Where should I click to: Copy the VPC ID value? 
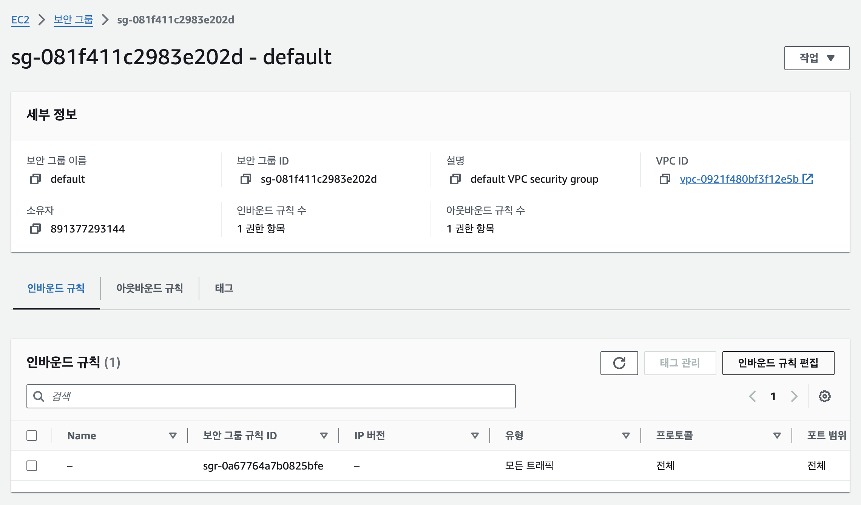click(x=665, y=179)
